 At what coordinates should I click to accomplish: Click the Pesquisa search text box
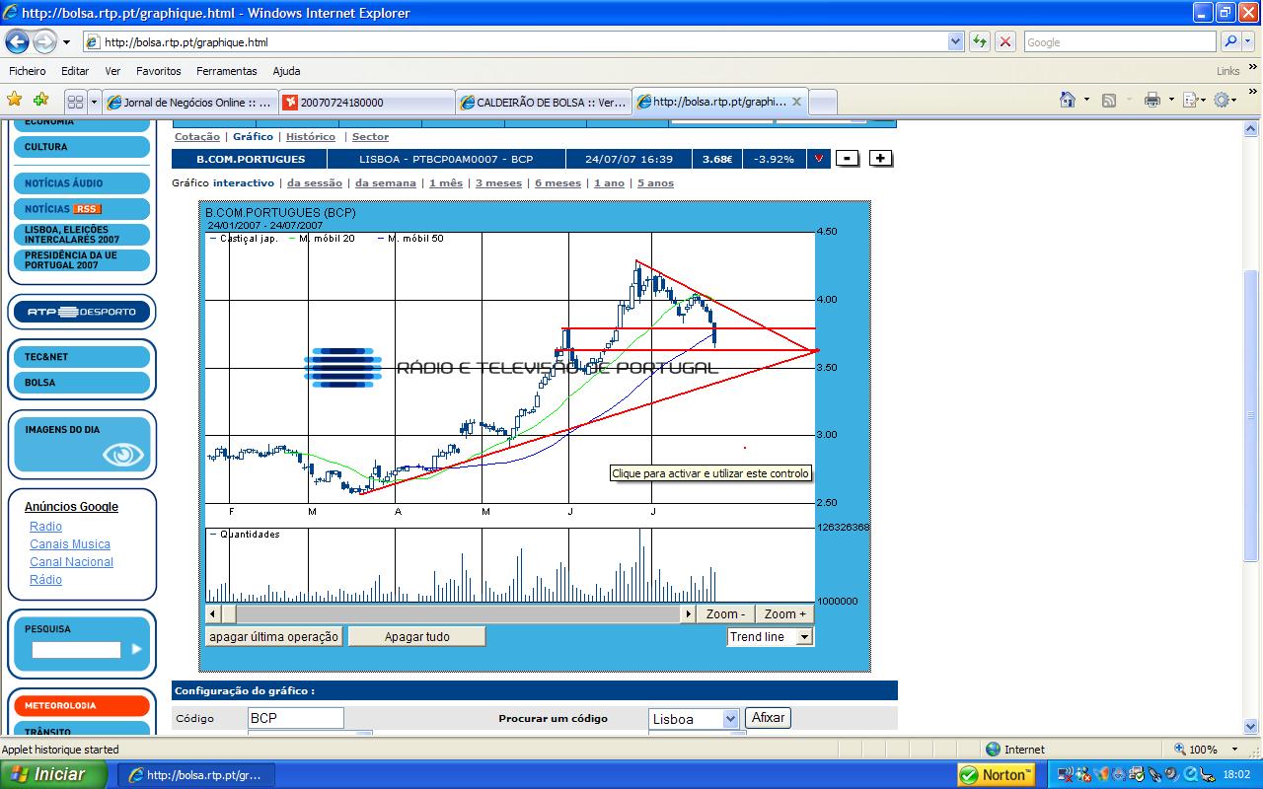tap(76, 650)
